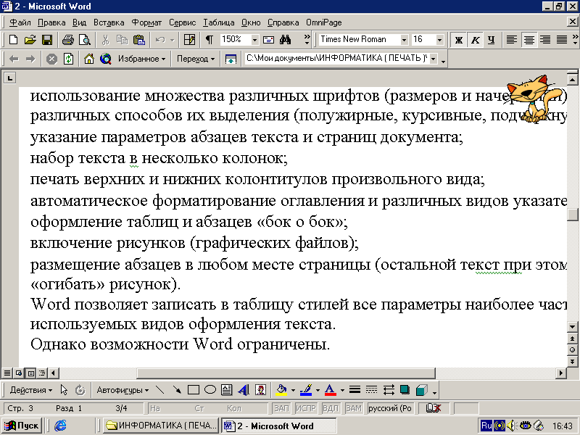
Task: Cut the selection with the scissors icon
Action: [105, 40]
